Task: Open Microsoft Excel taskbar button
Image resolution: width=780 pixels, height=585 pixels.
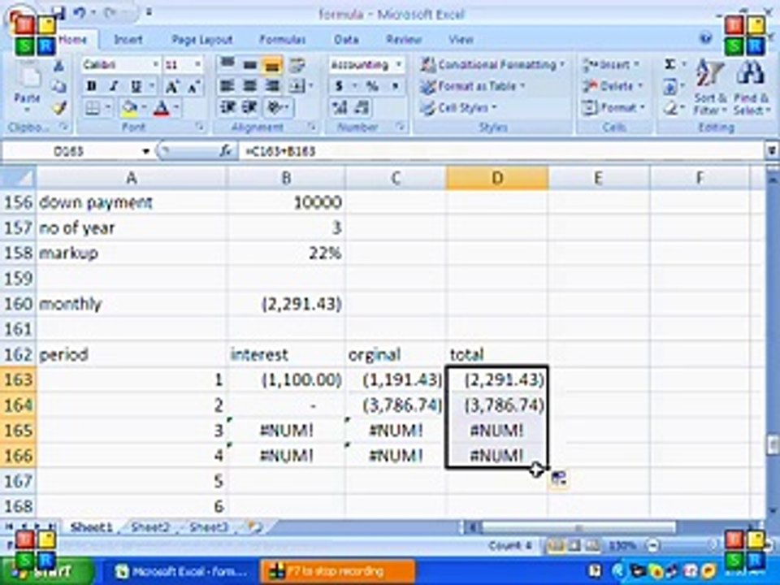Action: tap(181, 571)
